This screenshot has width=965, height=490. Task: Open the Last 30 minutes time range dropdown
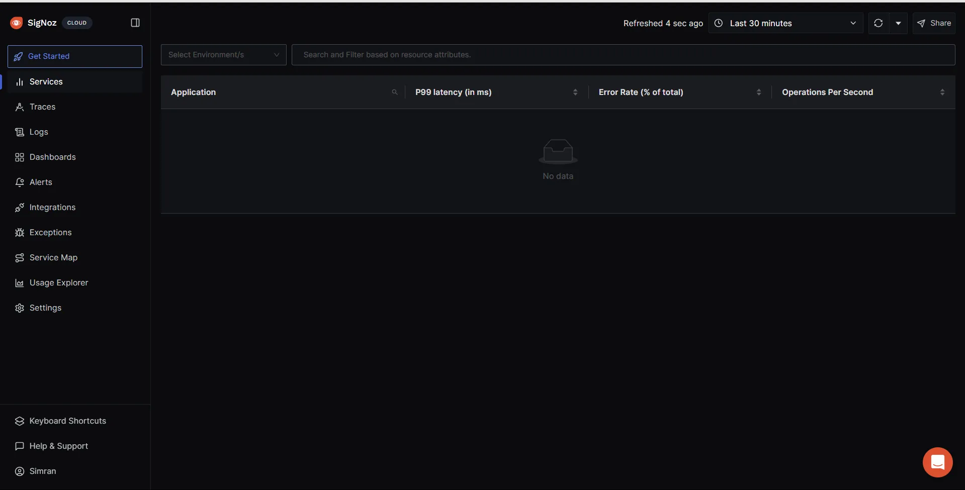click(785, 23)
